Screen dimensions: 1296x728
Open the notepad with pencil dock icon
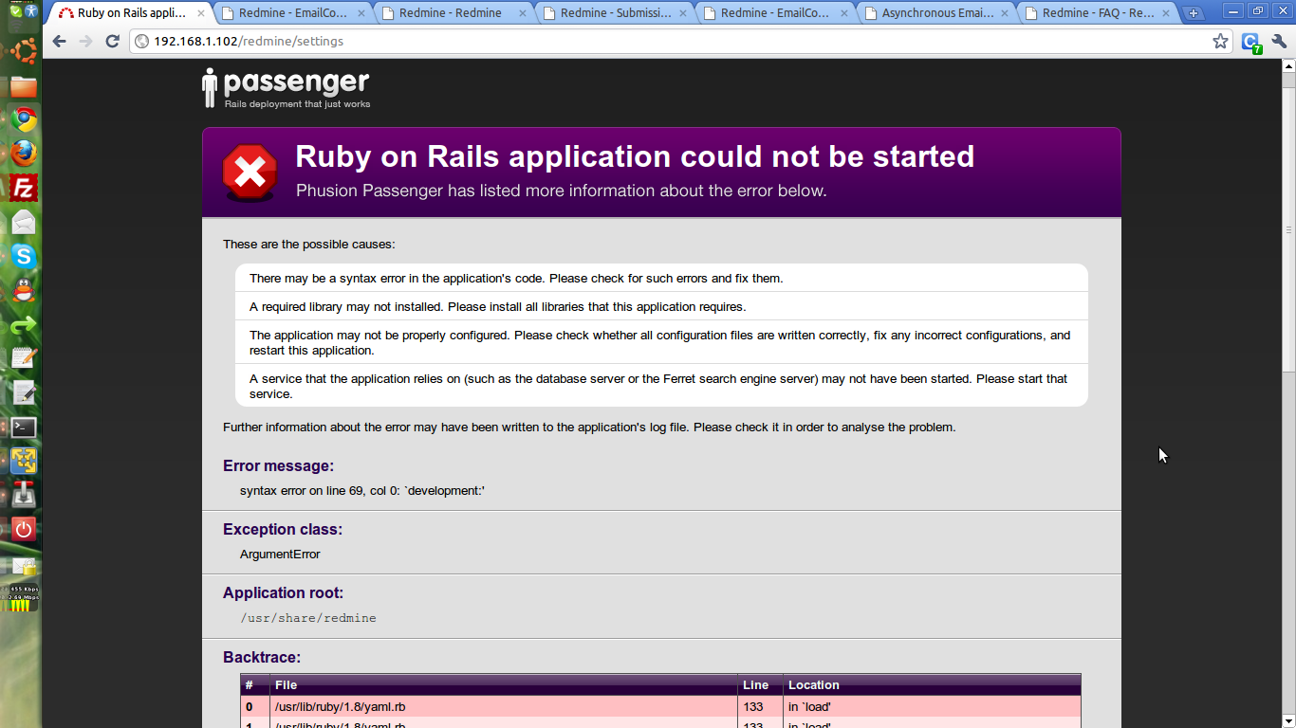[24, 358]
